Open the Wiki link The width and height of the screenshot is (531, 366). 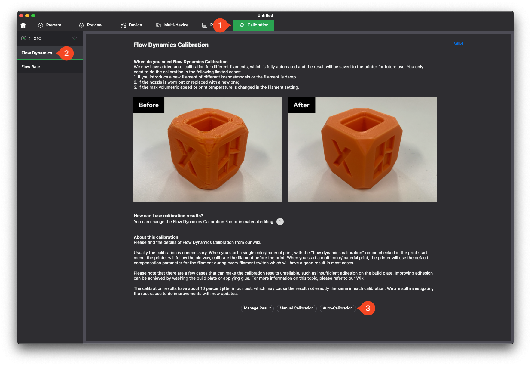click(x=458, y=44)
